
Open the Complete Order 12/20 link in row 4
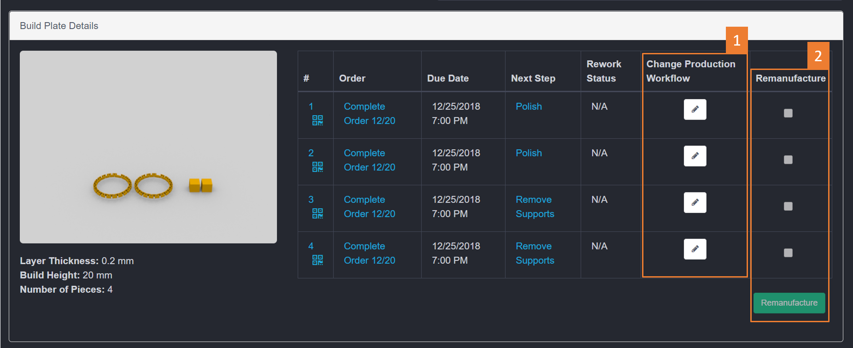pyautogui.click(x=369, y=253)
